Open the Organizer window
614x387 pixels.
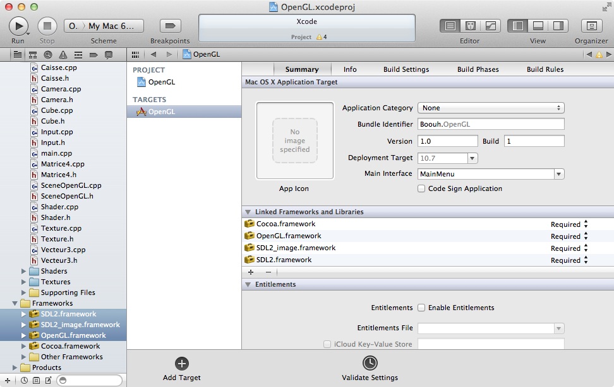(x=591, y=26)
